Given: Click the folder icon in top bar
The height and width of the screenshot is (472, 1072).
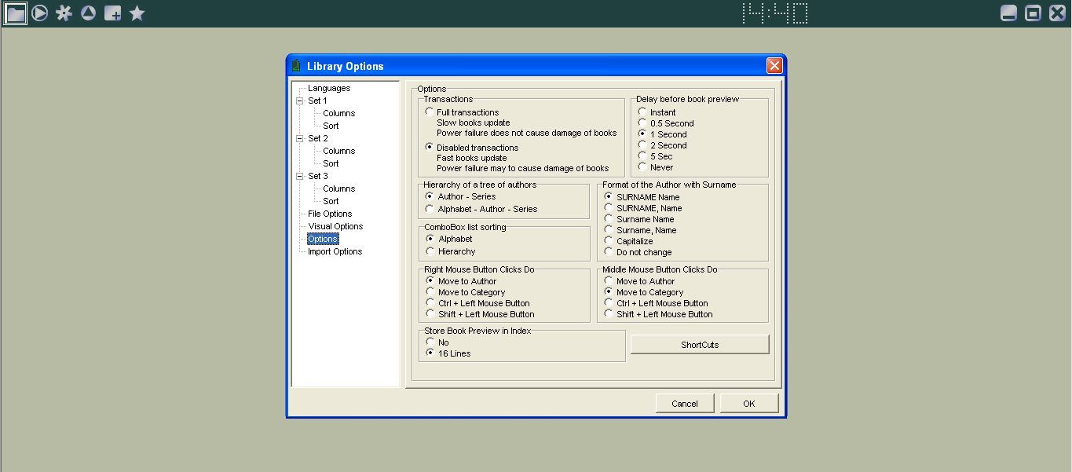Looking at the screenshot, I should click(x=16, y=13).
